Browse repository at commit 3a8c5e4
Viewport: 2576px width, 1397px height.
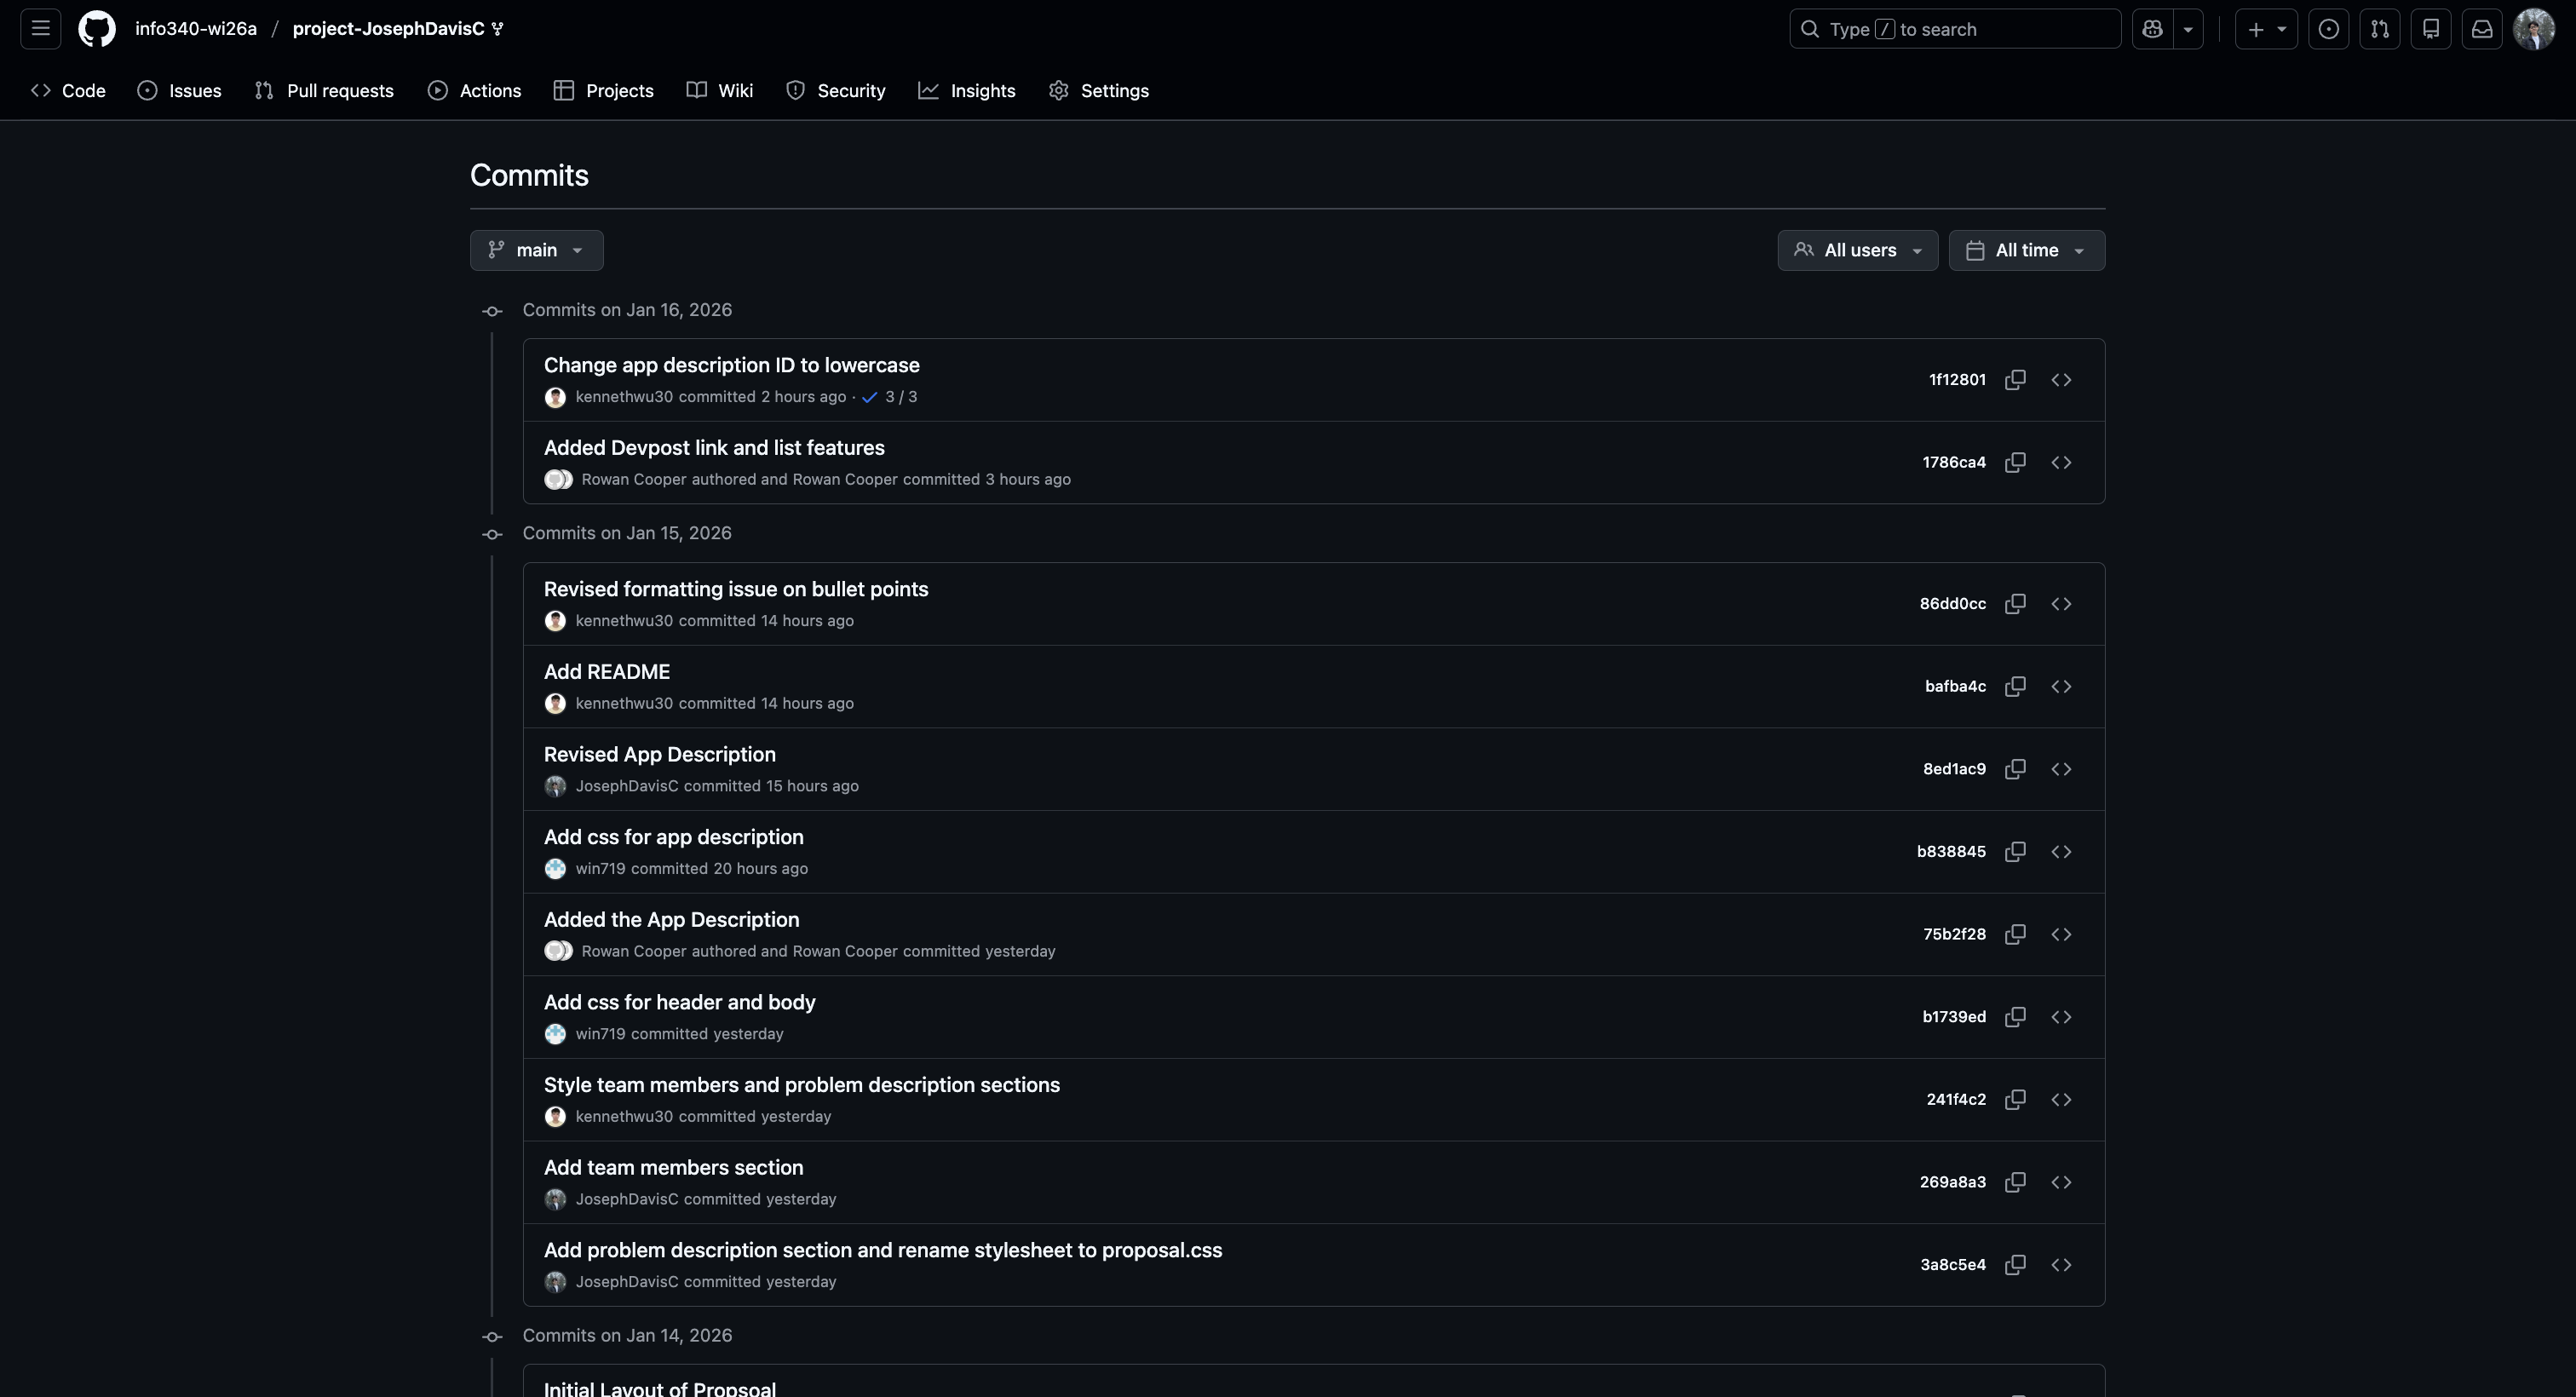click(2061, 1264)
